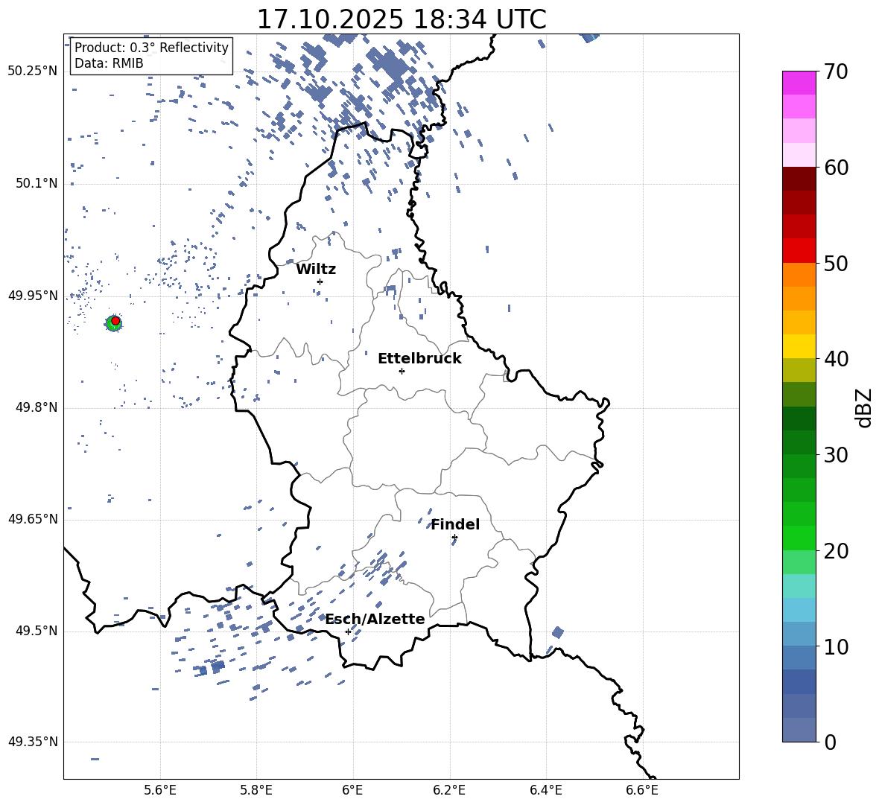Click the Data: RMIB text
The width and height of the screenshot is (882, 805).
[x=109, y=63]
